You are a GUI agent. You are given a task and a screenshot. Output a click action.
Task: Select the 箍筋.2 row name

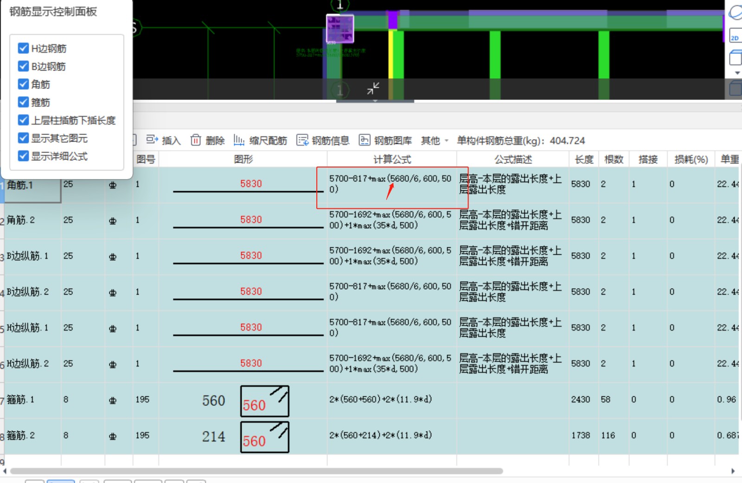coord(32,436)
